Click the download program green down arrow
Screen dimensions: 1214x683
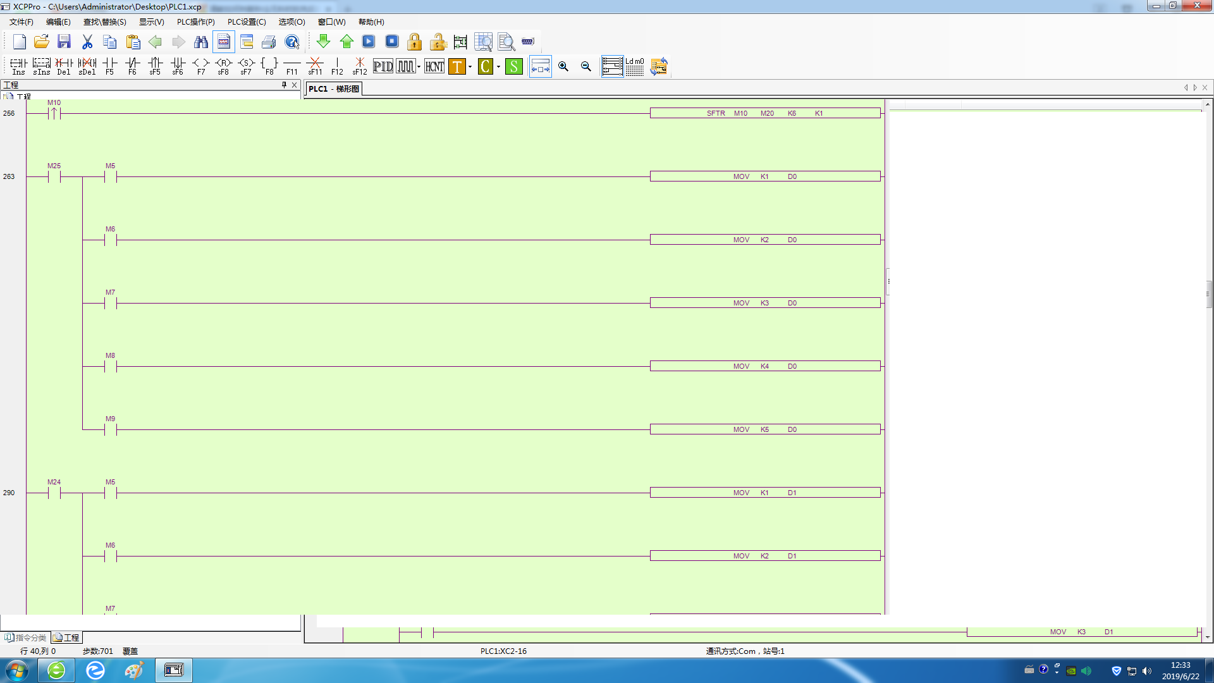323,42
